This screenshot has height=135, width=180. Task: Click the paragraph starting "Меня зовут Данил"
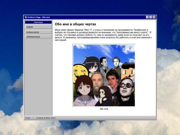pyautogui.click(x=103, y=35)
